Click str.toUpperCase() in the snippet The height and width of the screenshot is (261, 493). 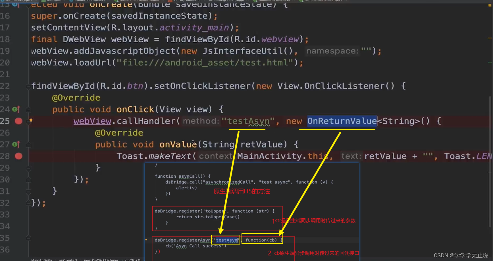pos(217,217)
